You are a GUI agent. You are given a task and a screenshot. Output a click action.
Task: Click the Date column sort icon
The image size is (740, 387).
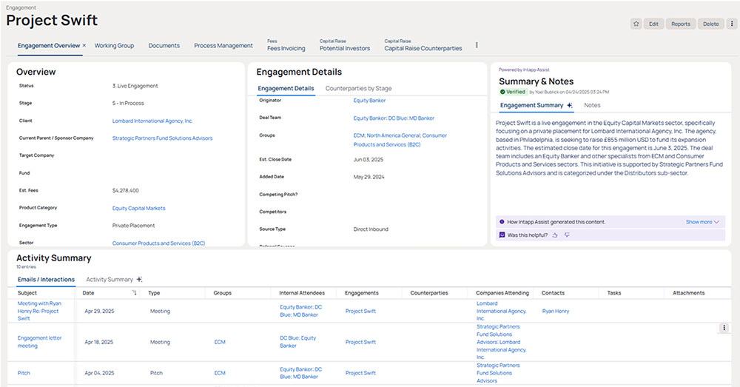(134, 293)
